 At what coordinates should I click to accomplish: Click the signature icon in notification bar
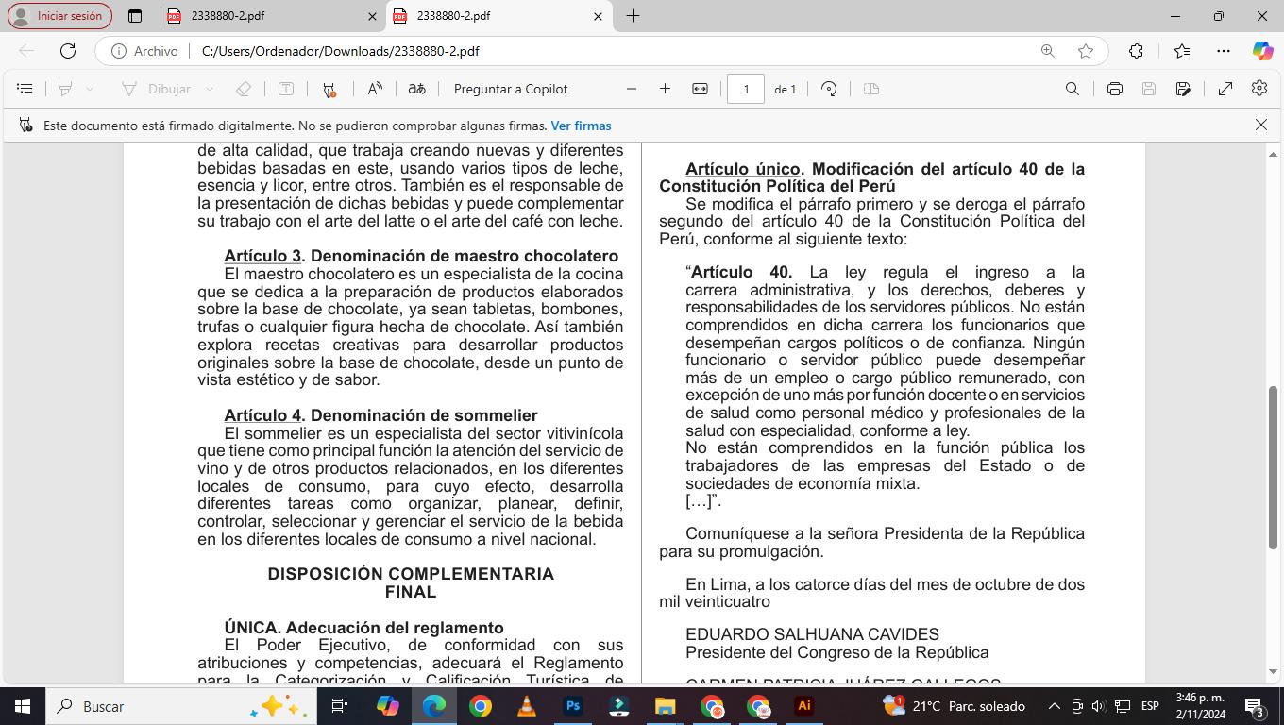(x=25, y=126)
